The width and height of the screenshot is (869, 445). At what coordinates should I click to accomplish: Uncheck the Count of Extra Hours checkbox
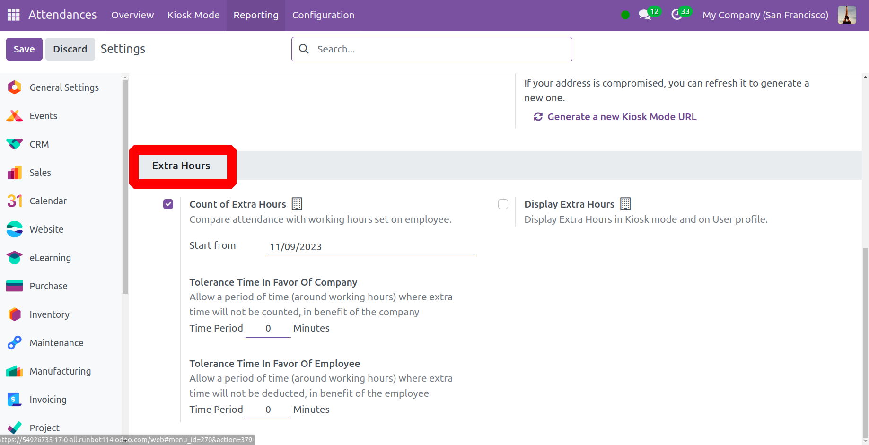(168, 204)
